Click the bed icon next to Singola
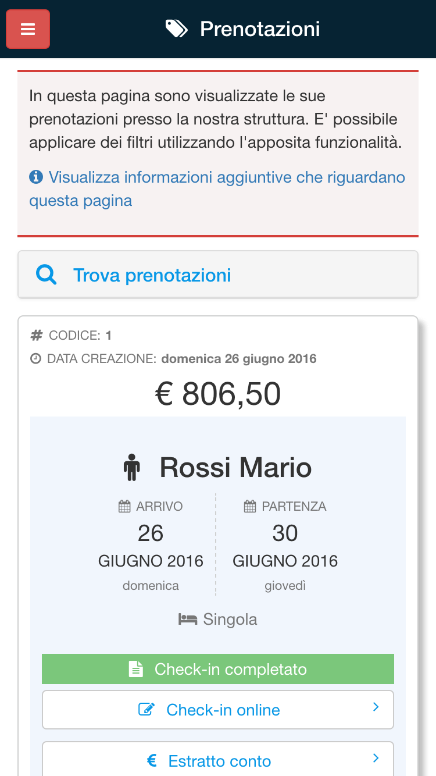The height and width of the screenshot is (776, 436). click(x=187, y=620)
